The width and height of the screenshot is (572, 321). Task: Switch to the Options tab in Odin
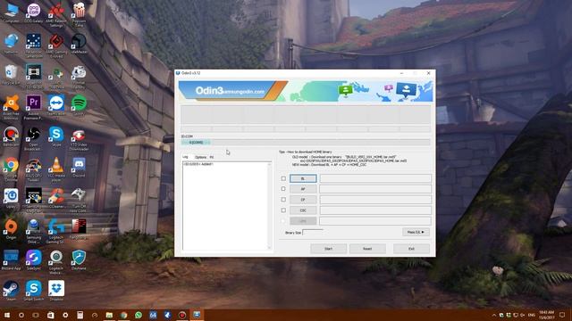click(200, 157)
